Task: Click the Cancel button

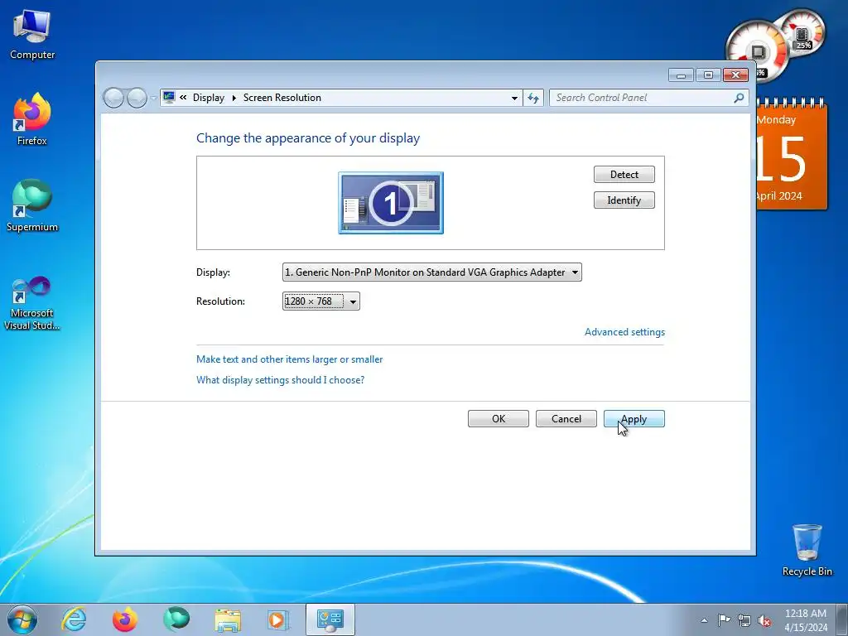Action: point(566,418)
